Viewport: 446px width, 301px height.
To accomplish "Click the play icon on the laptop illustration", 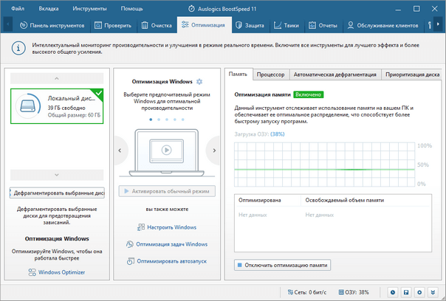I will [166, 150].
